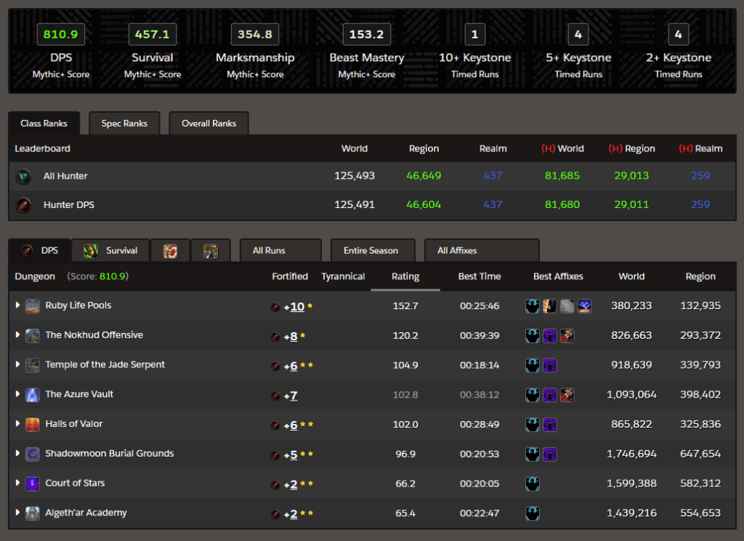This screenshot has height=541, width=744.
Task: Open the Marksmanship spec tab icon
Action: click(x=172, y=250)
